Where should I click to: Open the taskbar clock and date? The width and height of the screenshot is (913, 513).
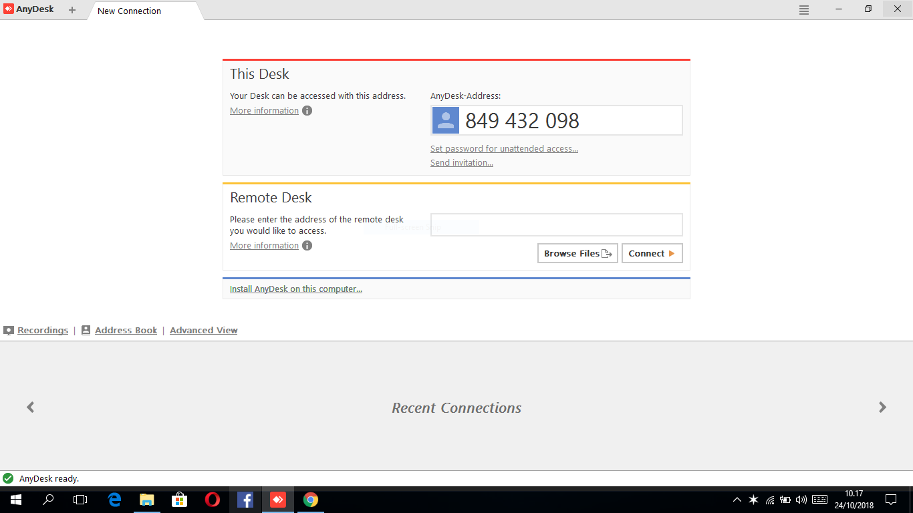point(854,500)
